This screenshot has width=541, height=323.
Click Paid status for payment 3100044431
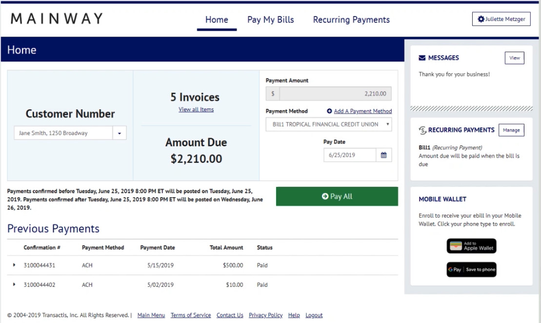(x=262, y=265)
